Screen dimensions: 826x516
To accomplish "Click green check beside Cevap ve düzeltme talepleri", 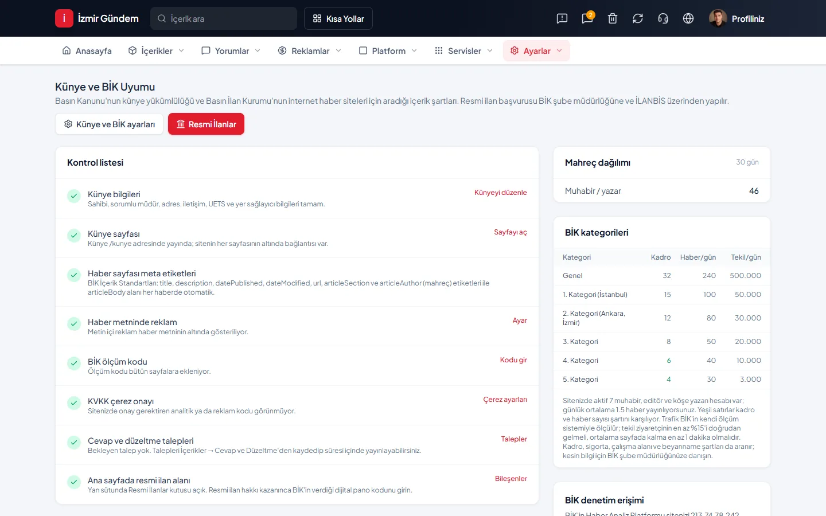I will click(74, 443).
